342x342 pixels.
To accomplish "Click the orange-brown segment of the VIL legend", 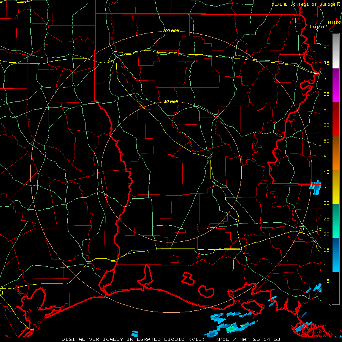I will tap(336, 153).
